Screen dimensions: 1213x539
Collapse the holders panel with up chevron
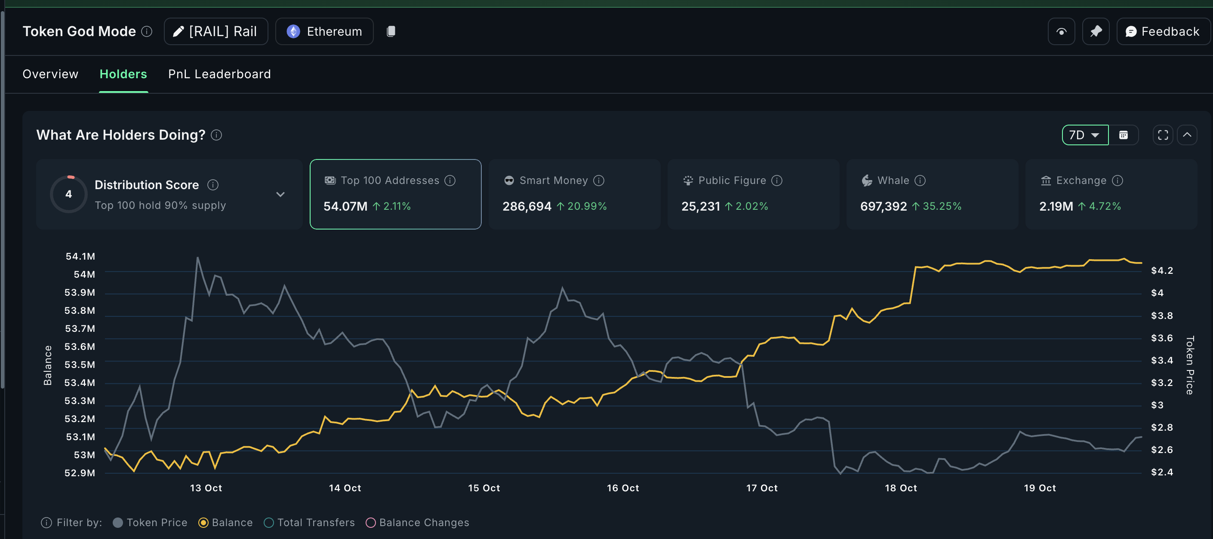click(1187, 135)
